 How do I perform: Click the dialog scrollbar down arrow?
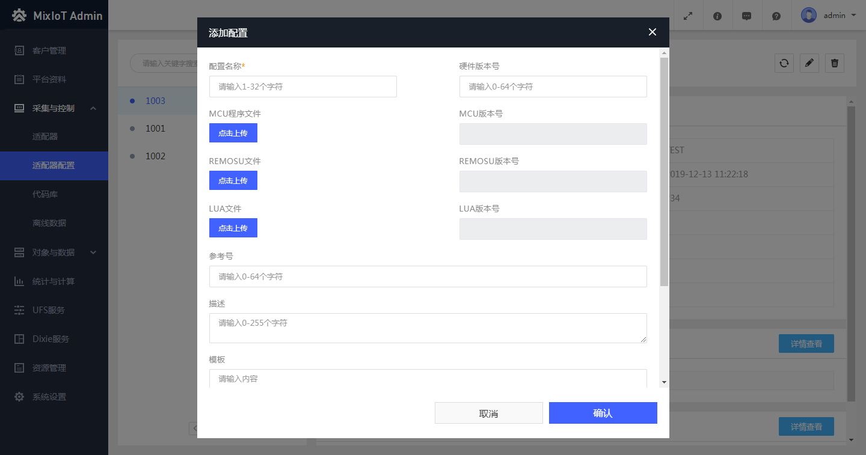tap(664, 382)
